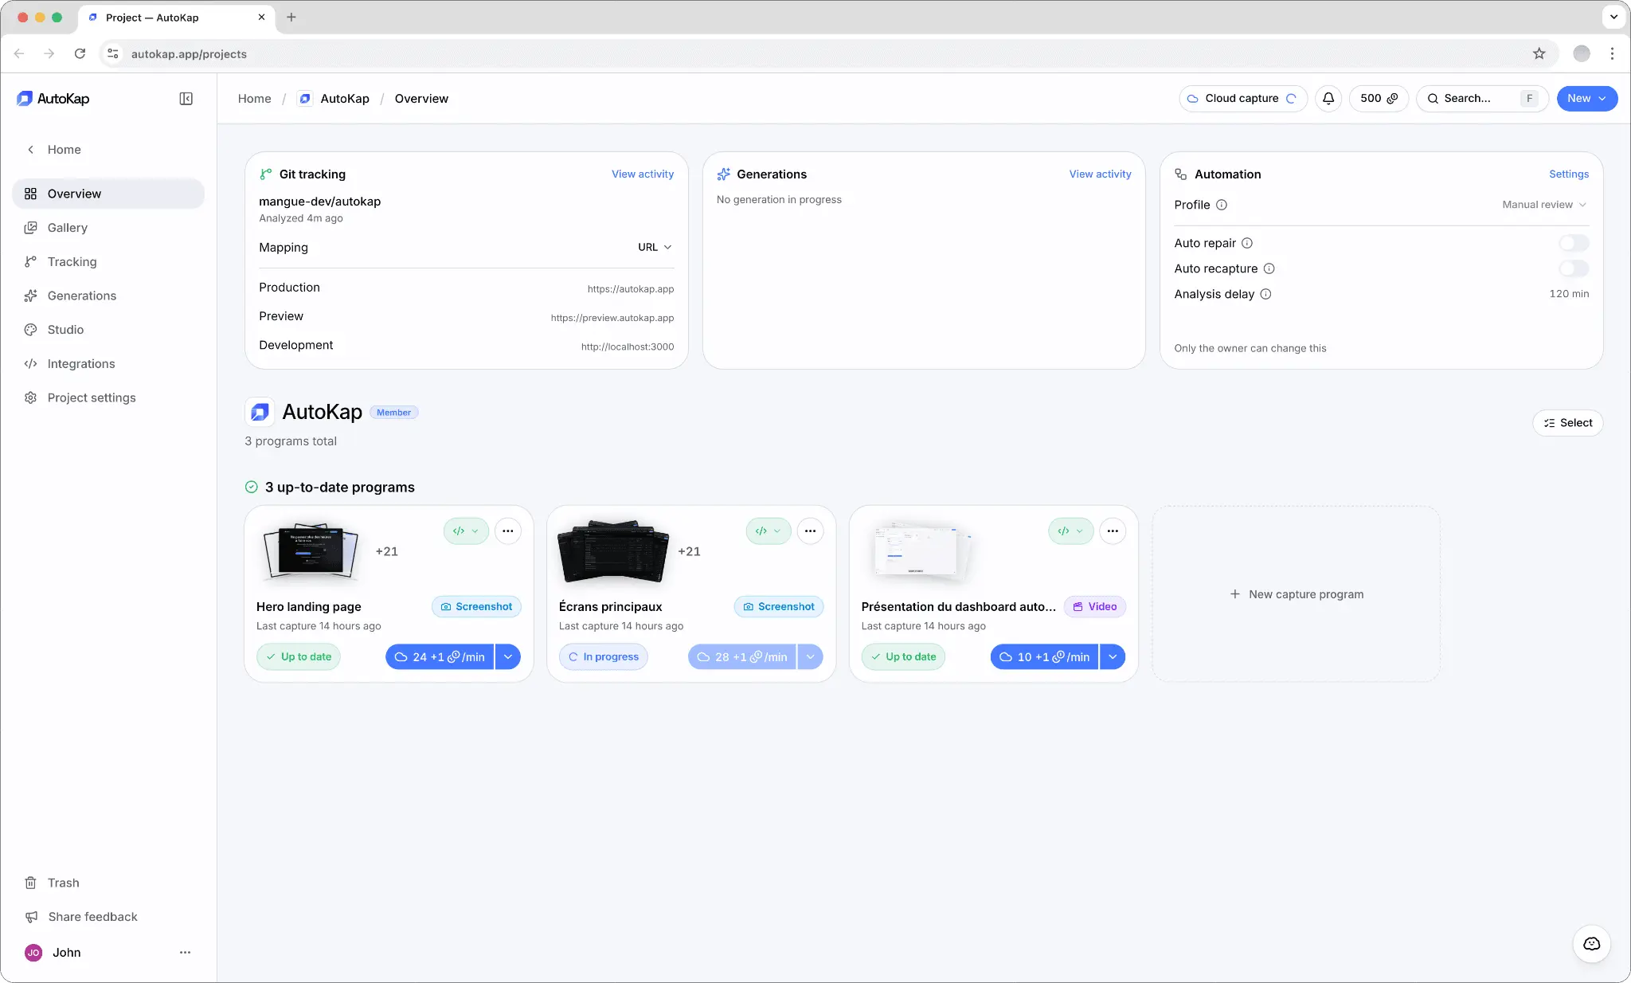Open the Manual review profile dropdown

click(1544, 205)
